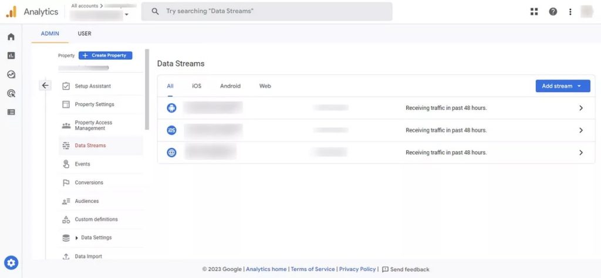Image resolution: width=601 pixels, height=278 pixels.
Task: Open the Home icon in left sidebar
Action: 11,37
